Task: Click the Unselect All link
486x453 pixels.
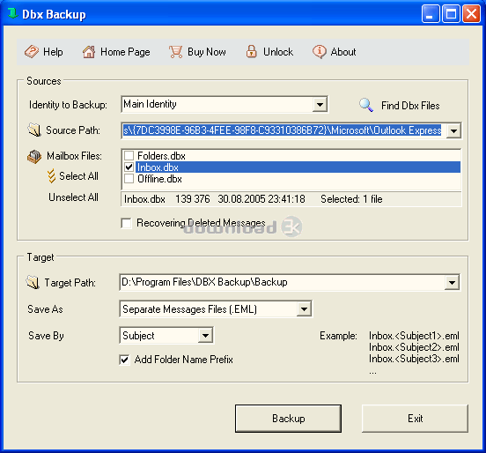Action: coord(73,197)
